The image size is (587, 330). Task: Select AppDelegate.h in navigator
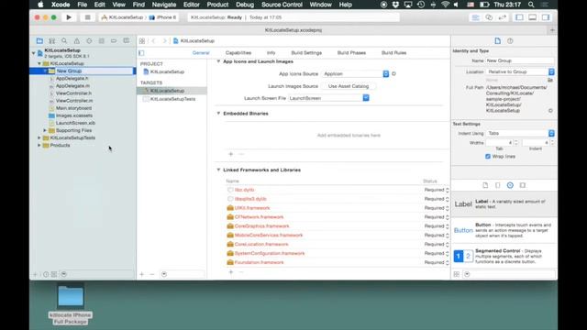tap(72, 79)
